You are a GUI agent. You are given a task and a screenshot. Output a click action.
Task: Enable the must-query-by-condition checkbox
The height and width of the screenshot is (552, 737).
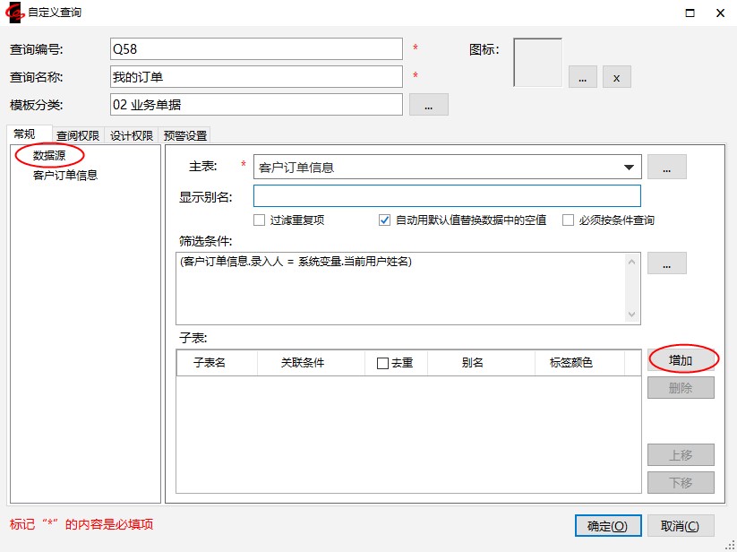568,220
